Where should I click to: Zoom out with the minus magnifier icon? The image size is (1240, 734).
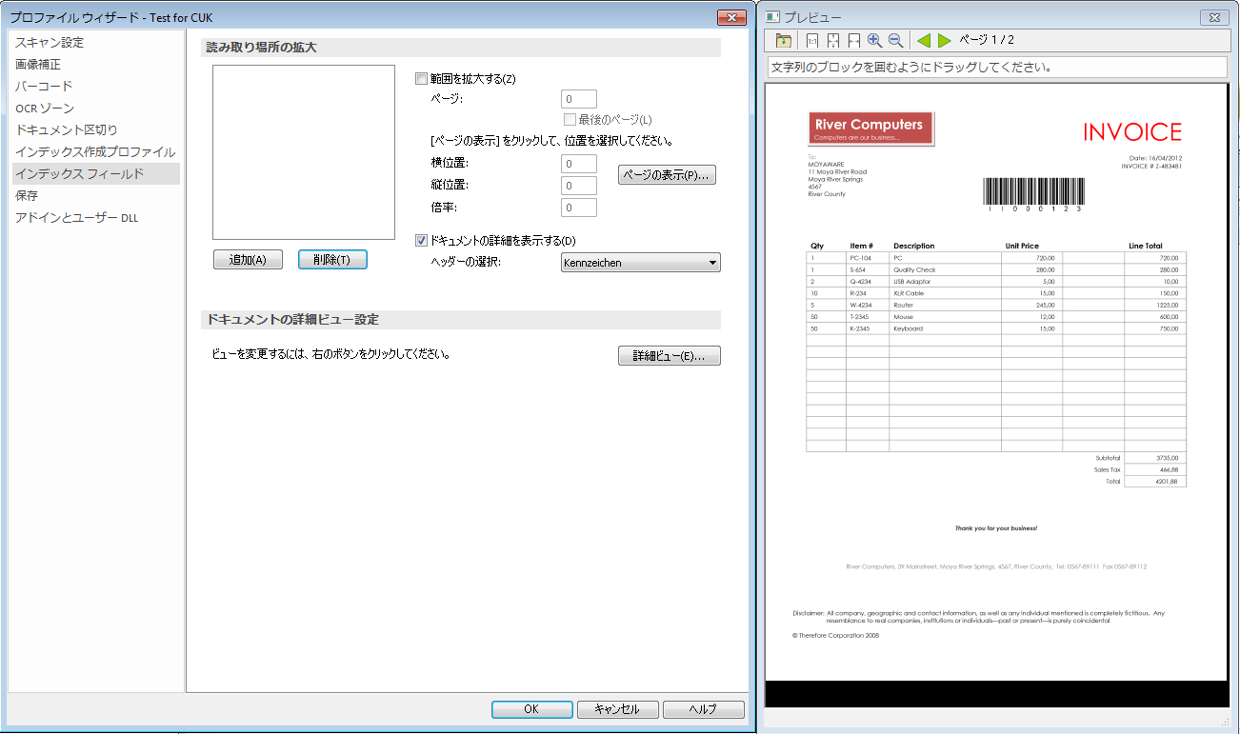tap(895, 40)
